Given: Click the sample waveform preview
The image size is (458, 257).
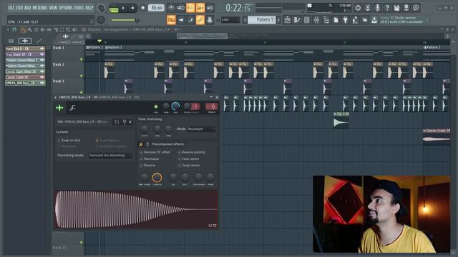Looking at the screenshot, I should point(136,209).
